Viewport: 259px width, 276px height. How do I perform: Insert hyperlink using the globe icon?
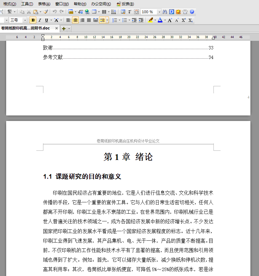87,12
